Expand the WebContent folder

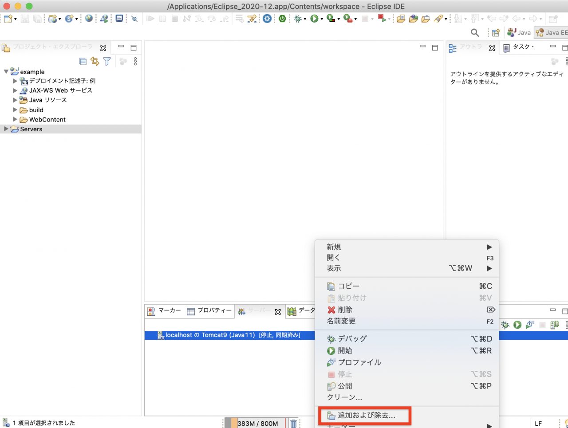[15, 119]
